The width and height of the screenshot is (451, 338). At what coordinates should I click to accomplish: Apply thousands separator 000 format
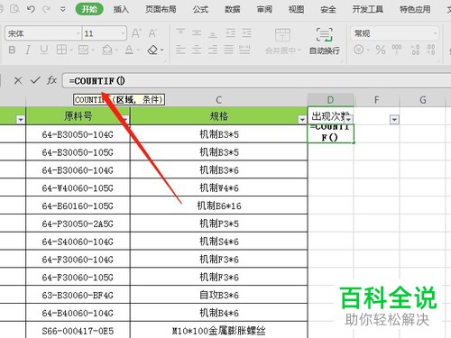tap(397, 49)
